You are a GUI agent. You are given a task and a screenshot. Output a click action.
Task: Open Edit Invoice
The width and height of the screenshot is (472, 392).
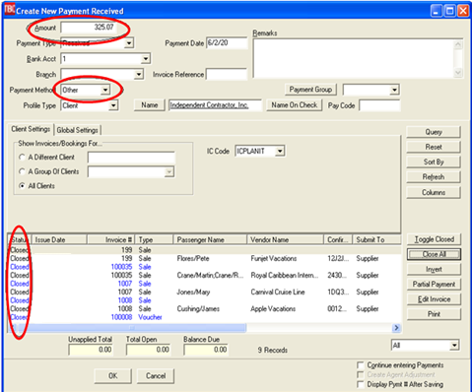434,299
